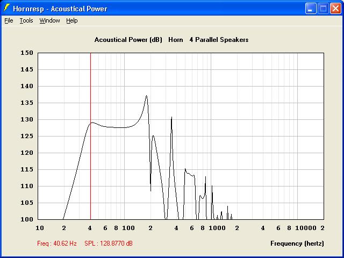This screenshot has height=258, width=344.
Task: Minimize the Hornresp window
Action: coord(311,9)
